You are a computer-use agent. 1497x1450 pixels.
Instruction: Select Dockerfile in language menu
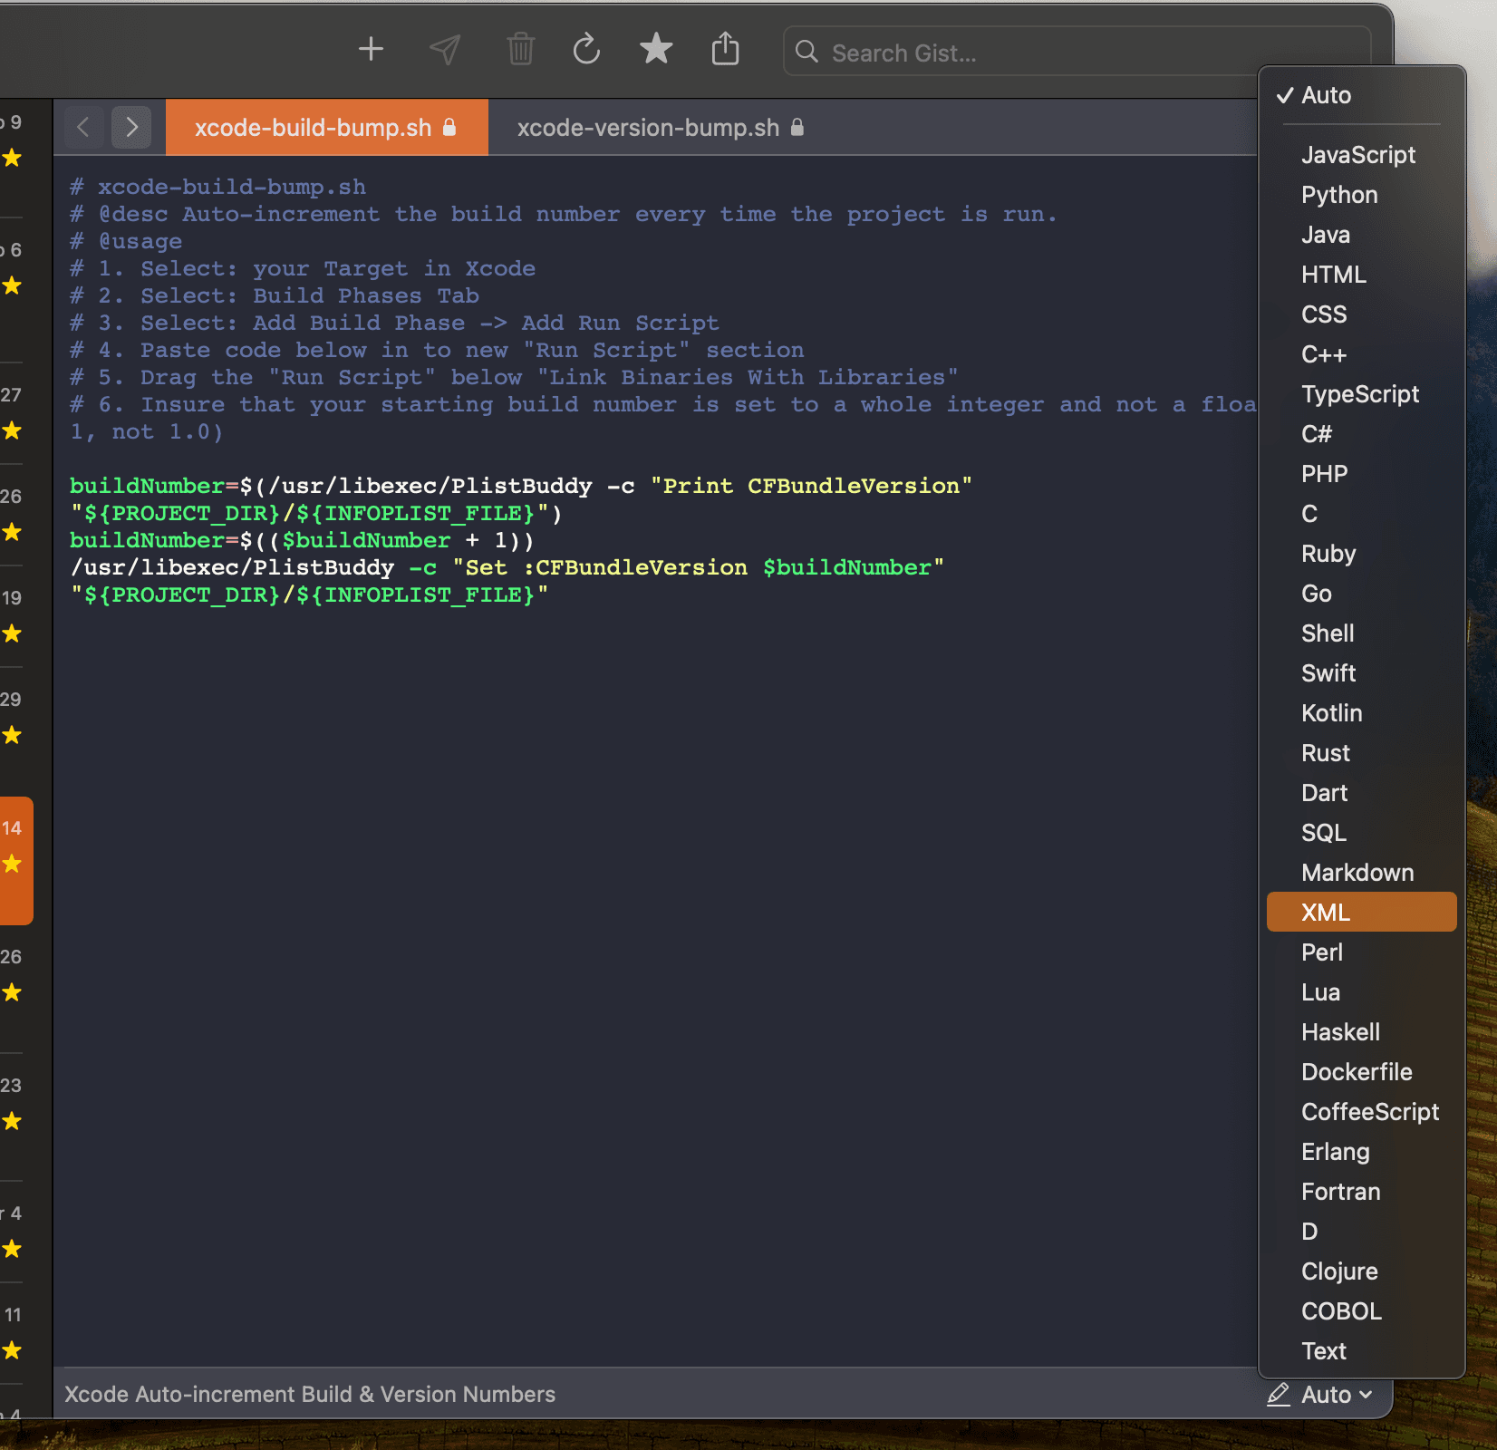point(1361,1072)
